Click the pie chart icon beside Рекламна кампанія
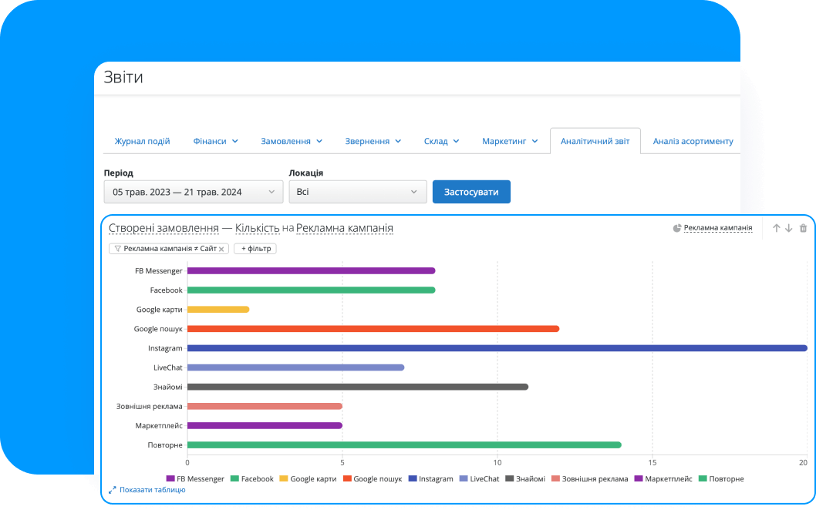 [x=677, y=228]
